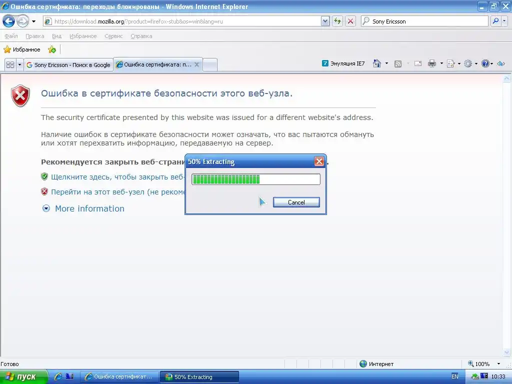The image size is (512, 384).
Task: Click Эмуляция IE7 toolbar button
Action: (x=343, y=63)
